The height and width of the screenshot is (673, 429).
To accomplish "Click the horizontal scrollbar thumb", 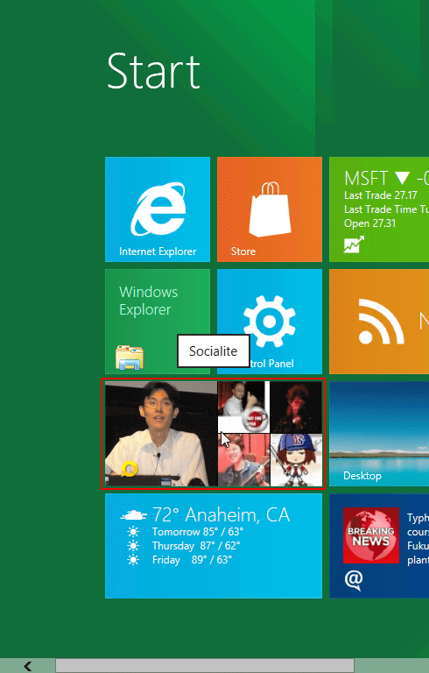I will [205, 666].
